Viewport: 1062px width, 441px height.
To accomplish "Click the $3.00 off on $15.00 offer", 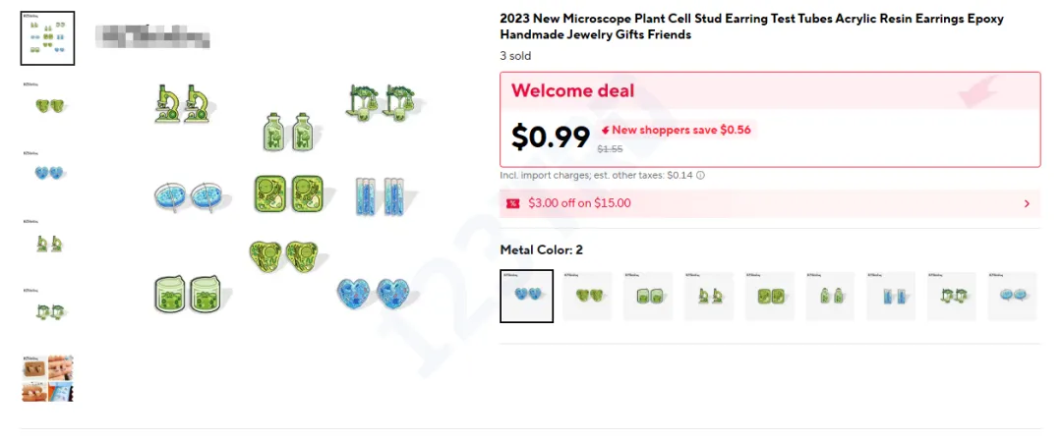I will (x=579, y=203).
